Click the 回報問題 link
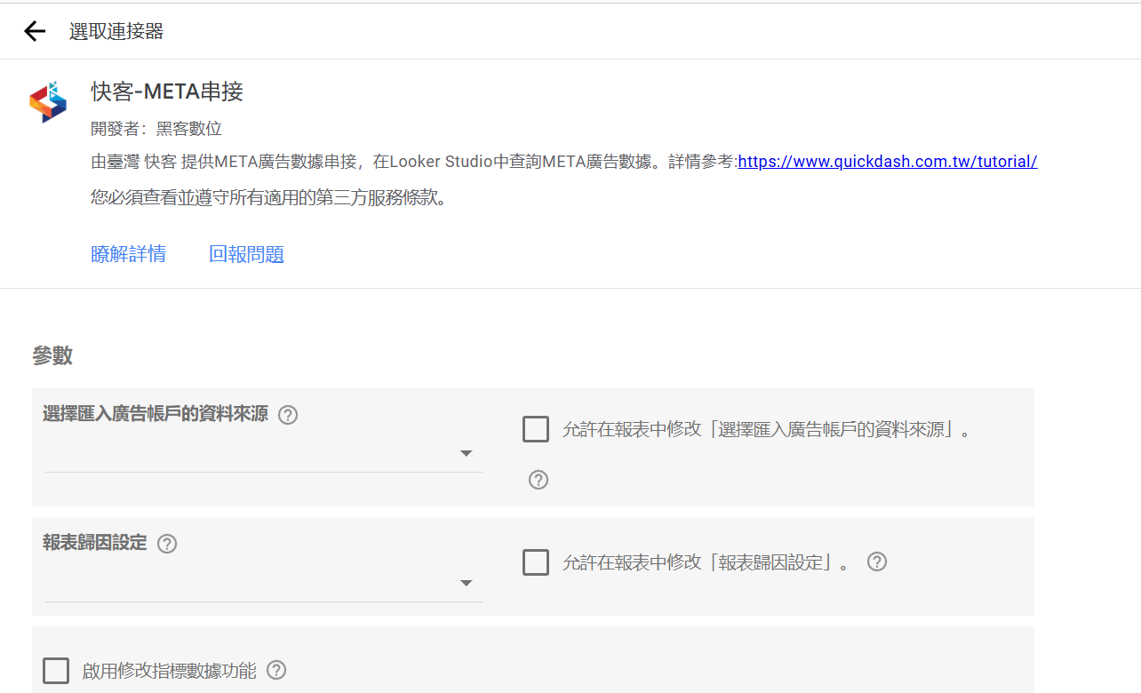Image resolution: width=1141 pixels, height=693 pixels. pyautogui.click(x=246, y=254)
